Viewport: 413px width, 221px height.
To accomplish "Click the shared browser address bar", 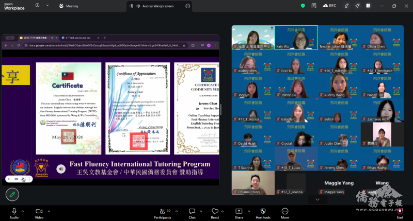I will (105, 45).
